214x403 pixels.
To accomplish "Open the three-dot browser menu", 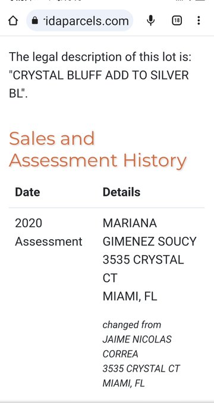I will [x=199, y=21].
